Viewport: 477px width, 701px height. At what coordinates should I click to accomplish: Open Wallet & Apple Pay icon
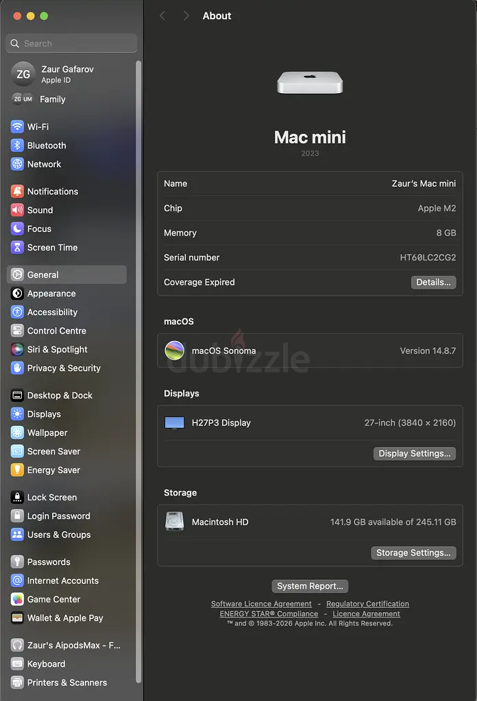click(x=17, y=618)
